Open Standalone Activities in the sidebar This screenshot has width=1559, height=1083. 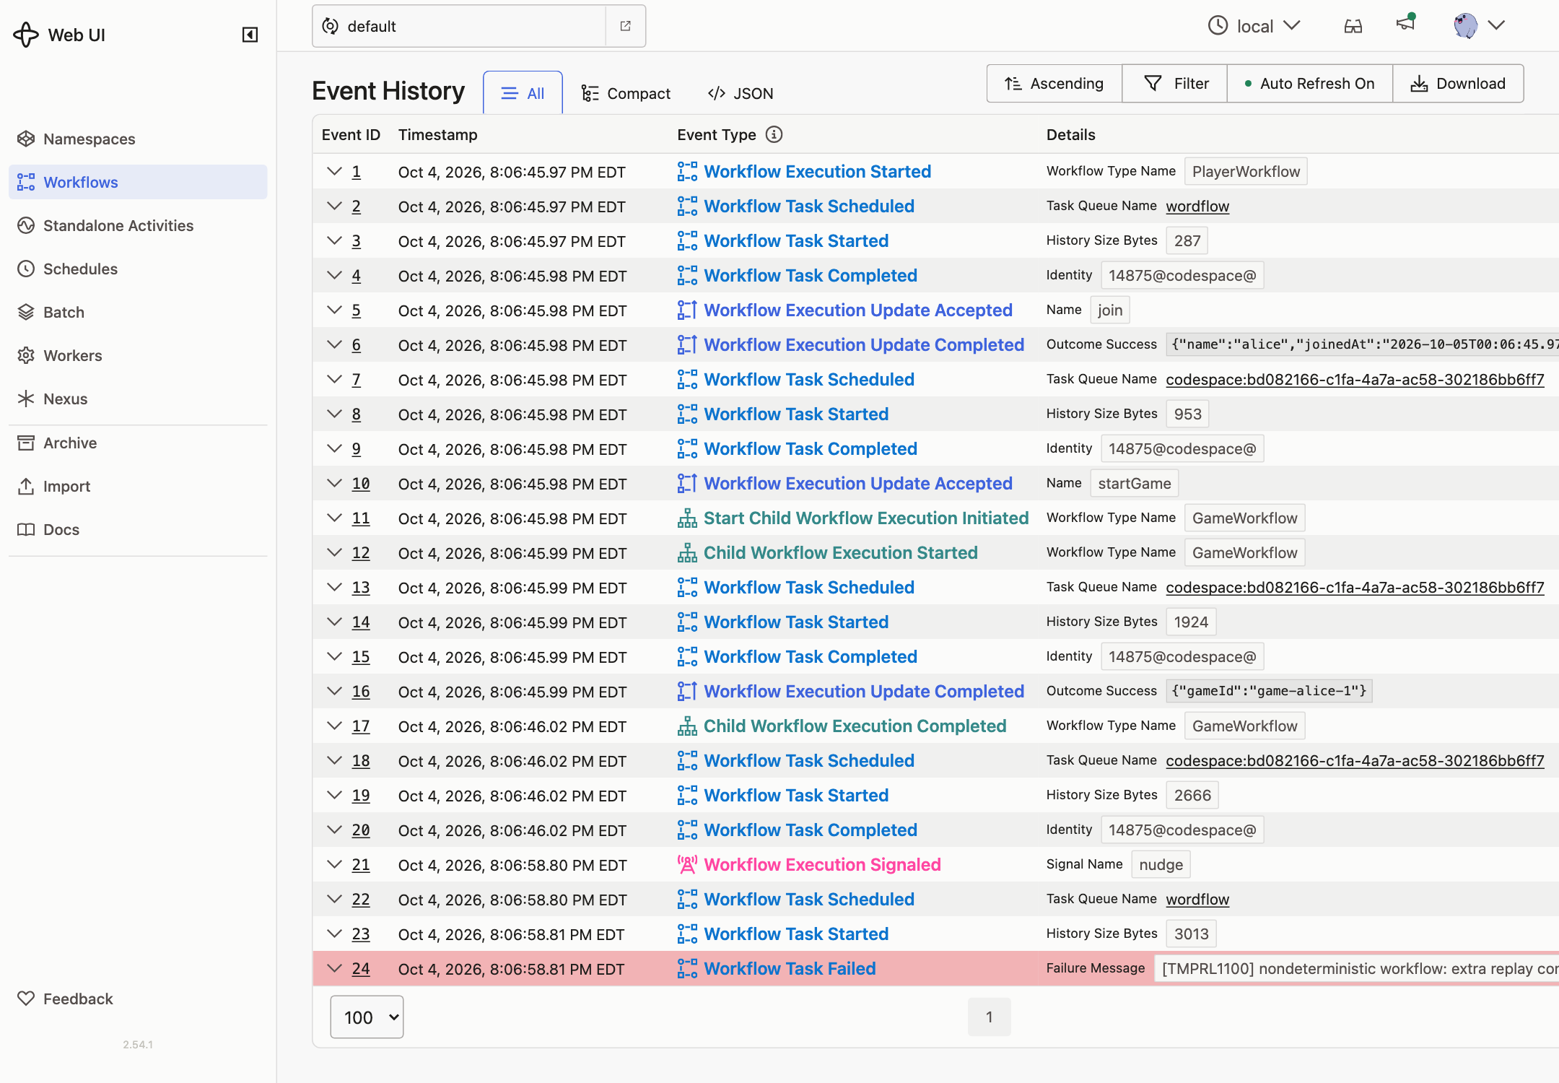138,225
